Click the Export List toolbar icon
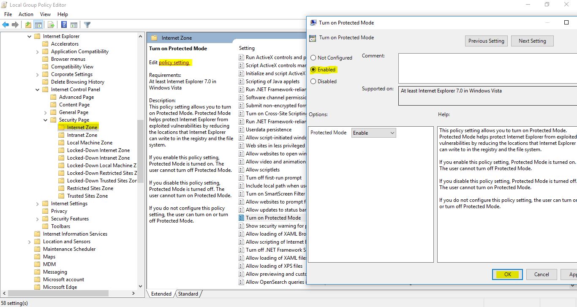This screenshot has width=577, height=307. click(50, 24)
